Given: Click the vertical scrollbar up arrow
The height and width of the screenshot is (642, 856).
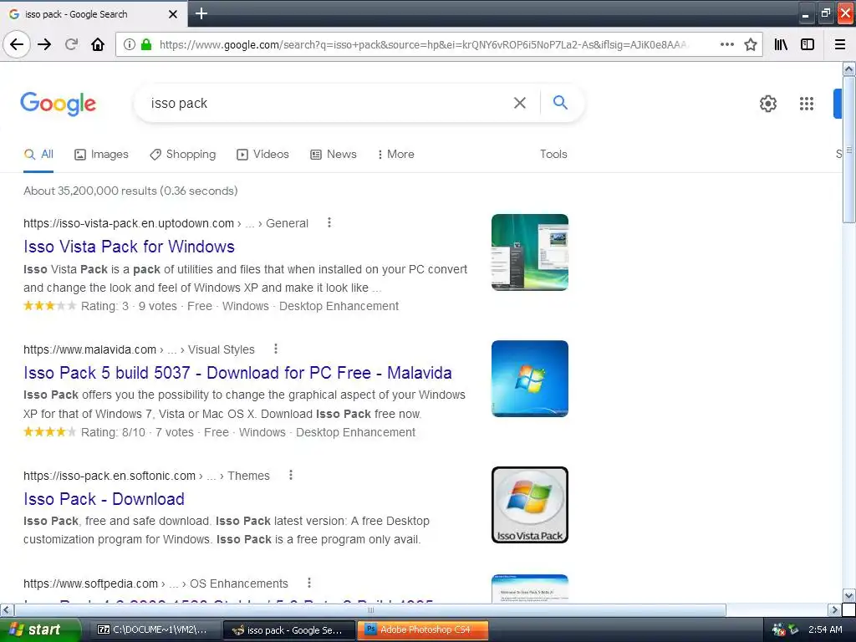Looking at the screenshot, I should [849, 69].
